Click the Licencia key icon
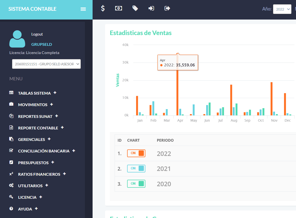 pyautogui.click(x=11, y=197)
